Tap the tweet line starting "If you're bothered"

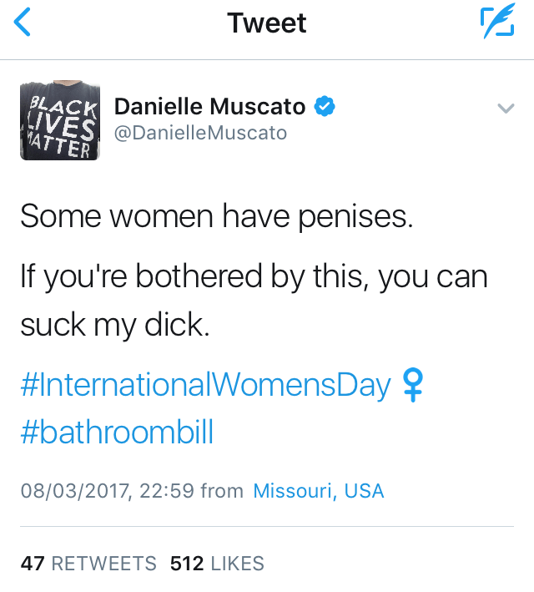(253, 276)
